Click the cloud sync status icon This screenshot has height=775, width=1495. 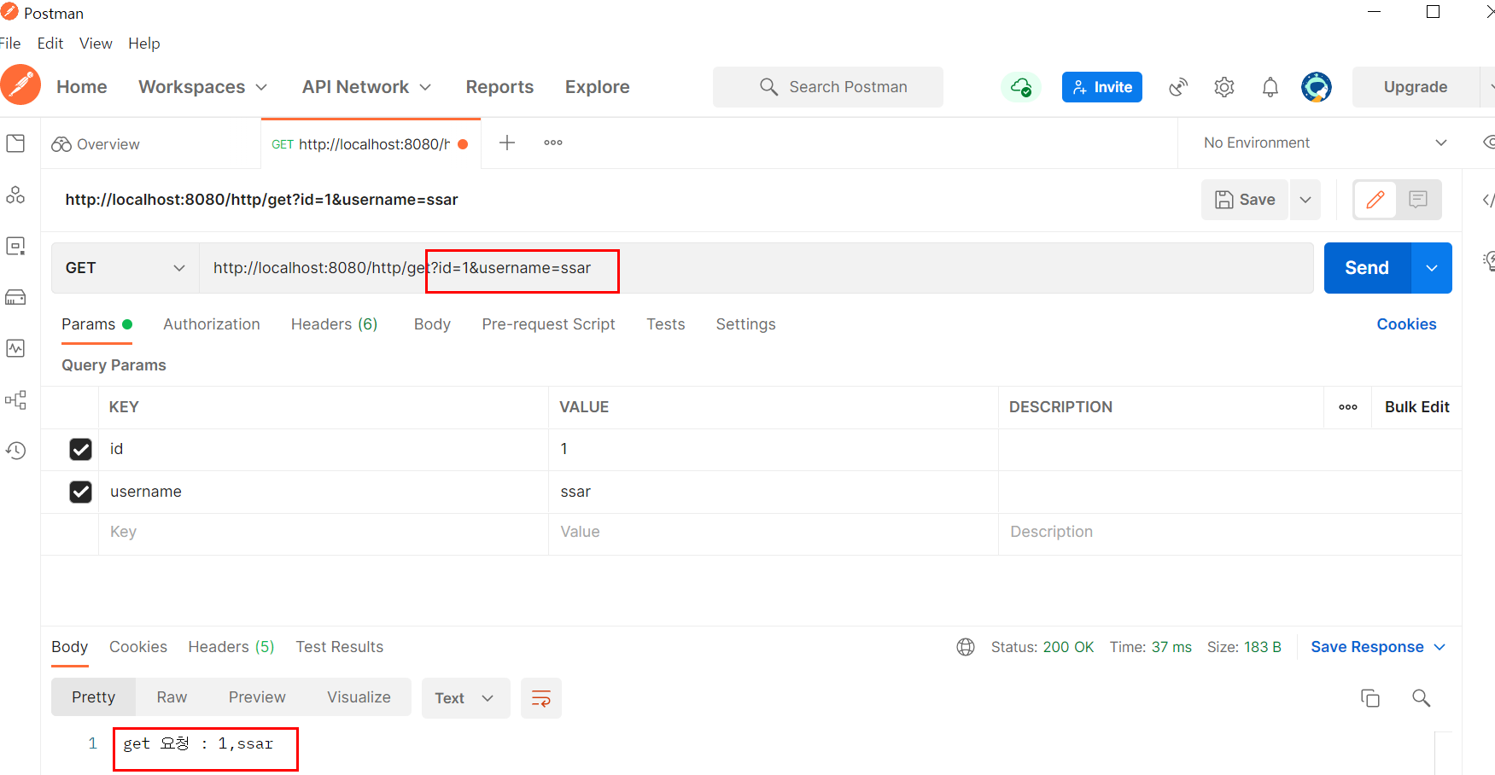click(1021, 87)
